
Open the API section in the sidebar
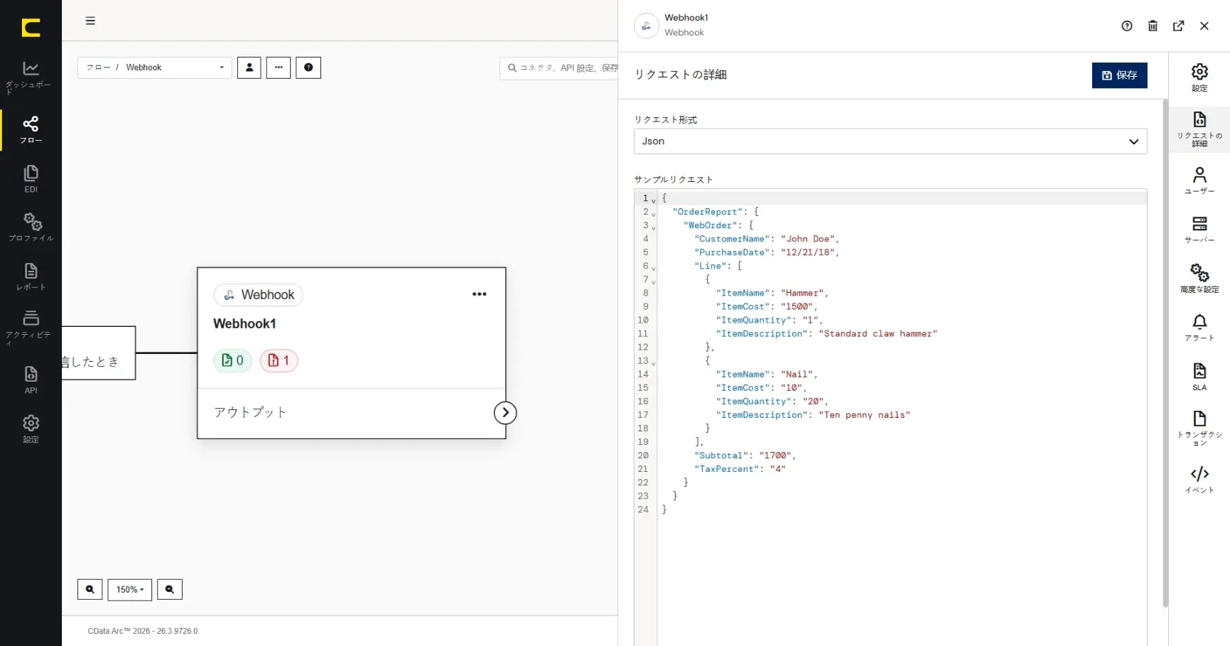pos(31,379)
